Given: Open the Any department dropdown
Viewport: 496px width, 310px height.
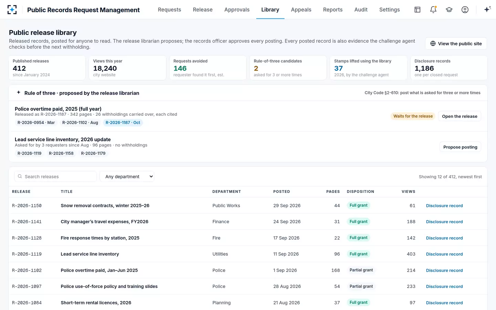Looking at the screenshot, I should click(x=127, y=176).
